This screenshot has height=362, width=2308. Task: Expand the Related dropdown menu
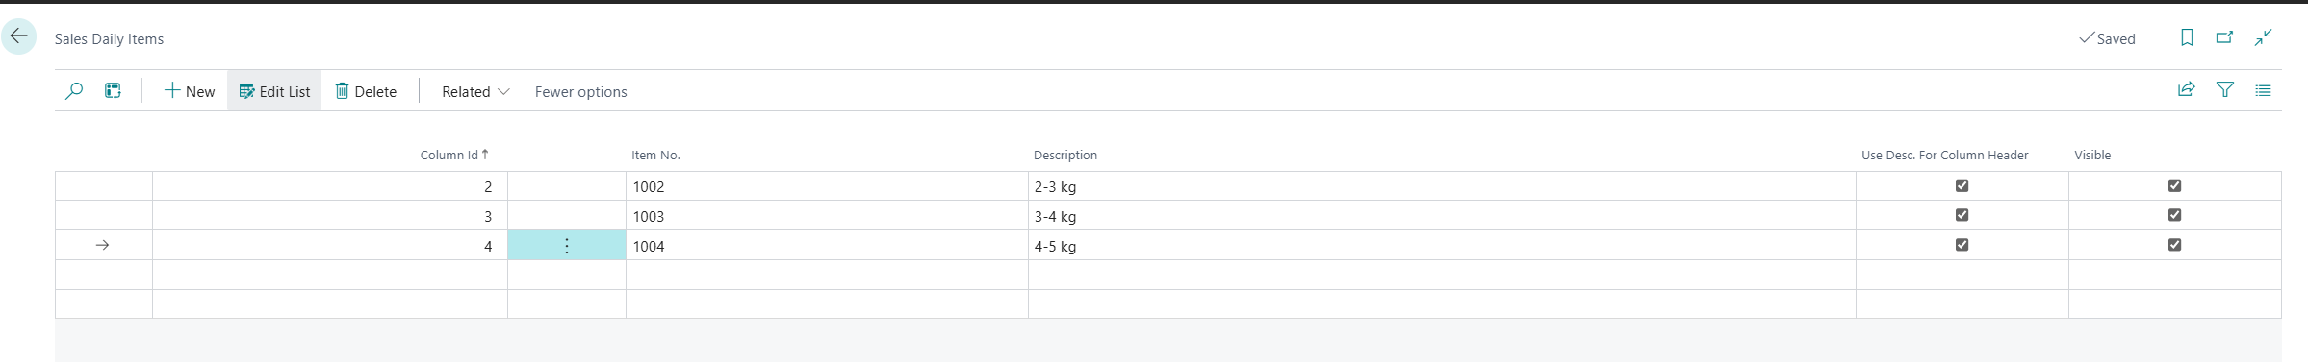[x=475, y=91]
